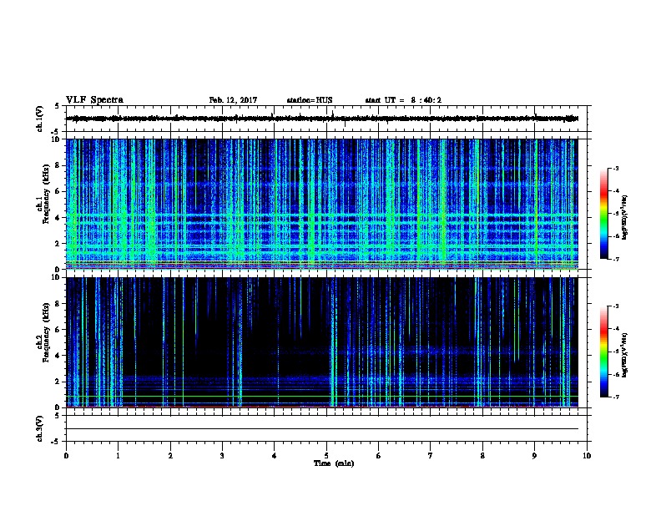
Task: Click time axis tick label 9
Action: [534, 455]
